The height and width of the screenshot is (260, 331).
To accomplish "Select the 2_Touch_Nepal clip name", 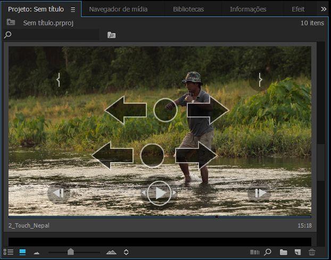I will pyautogui.click(x=29, y=225).
